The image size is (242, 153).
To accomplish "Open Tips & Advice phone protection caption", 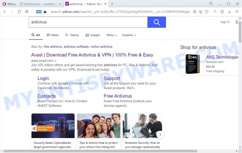I will tap(98, 145).
